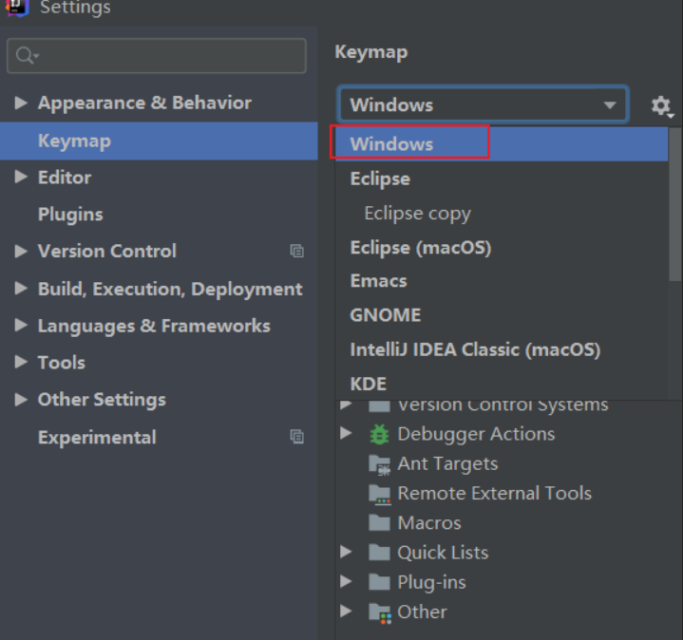Screen dimensions: 683x640
Task: Choose the Emacs keymap from list
Action: click(x=378, y=281)
